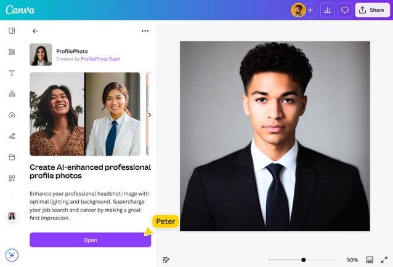Click the ProfilePhoto Team link

click(100, 59)
